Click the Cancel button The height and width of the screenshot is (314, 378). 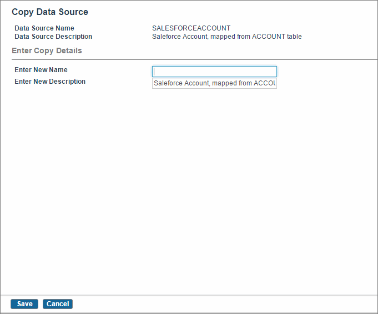58,304
